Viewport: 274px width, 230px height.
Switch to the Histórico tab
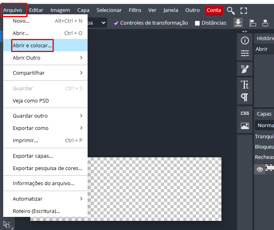click(x=265, y=38)
